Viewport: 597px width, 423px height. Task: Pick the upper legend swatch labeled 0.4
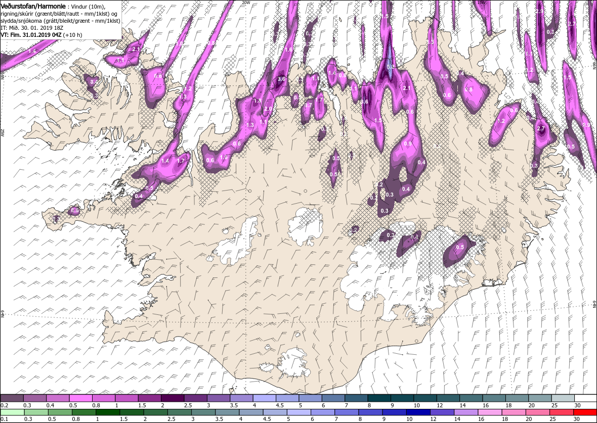pos(58,398)
